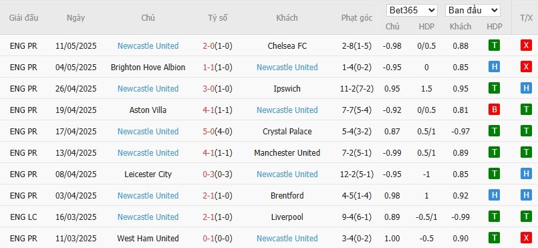Click the 5-0 score of Crystal Palace match
The height and width of the screenshot is (248, 538).
(209, 132)
